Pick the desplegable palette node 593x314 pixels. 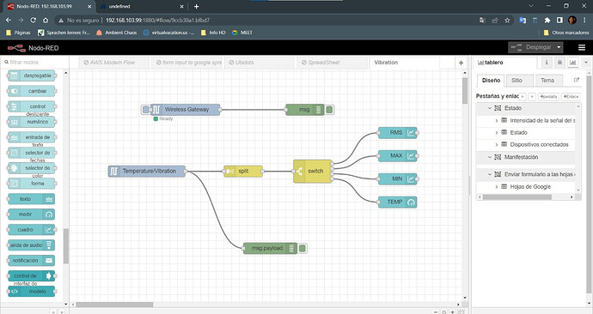[x=32, y=75]
